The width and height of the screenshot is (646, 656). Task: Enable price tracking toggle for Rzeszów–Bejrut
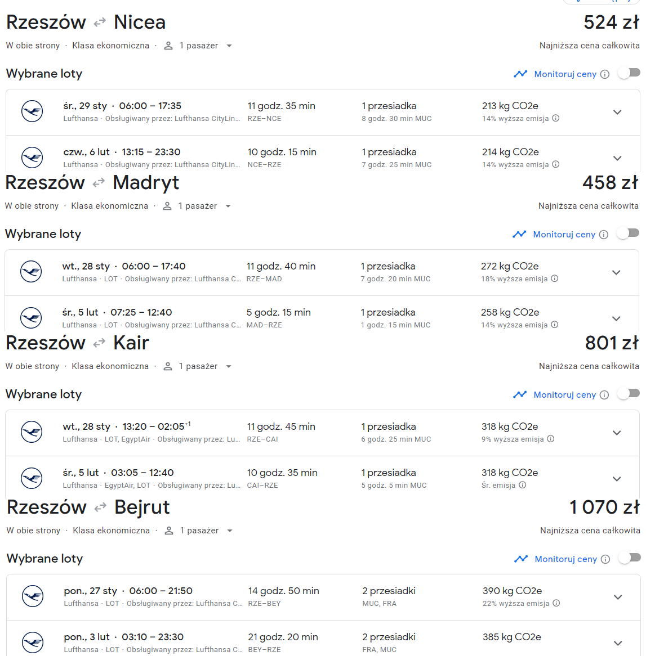point(630,558)
